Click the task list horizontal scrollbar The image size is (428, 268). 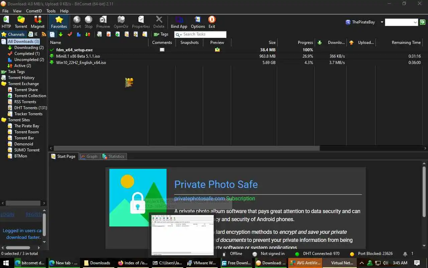(187, 148)
